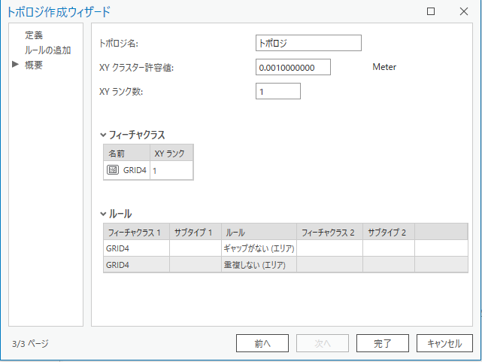The image size is (482, 362).
Task: Click the 前へ button
Action: coord(262,343)
